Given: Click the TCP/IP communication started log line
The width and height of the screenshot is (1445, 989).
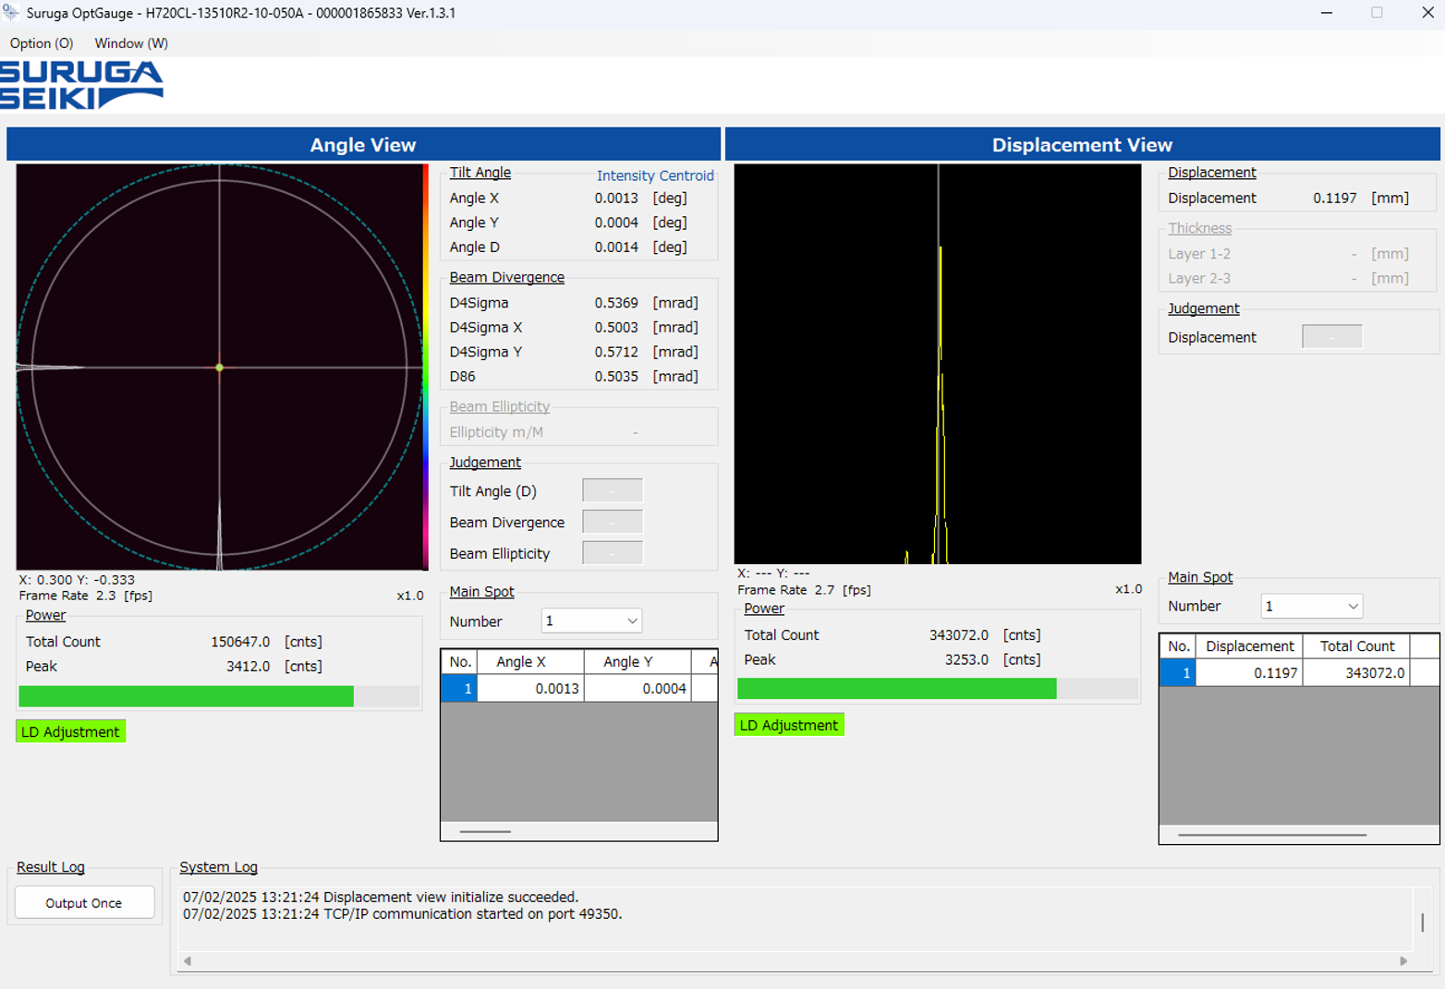Looking at the screenshot, I should pos(403,914).
